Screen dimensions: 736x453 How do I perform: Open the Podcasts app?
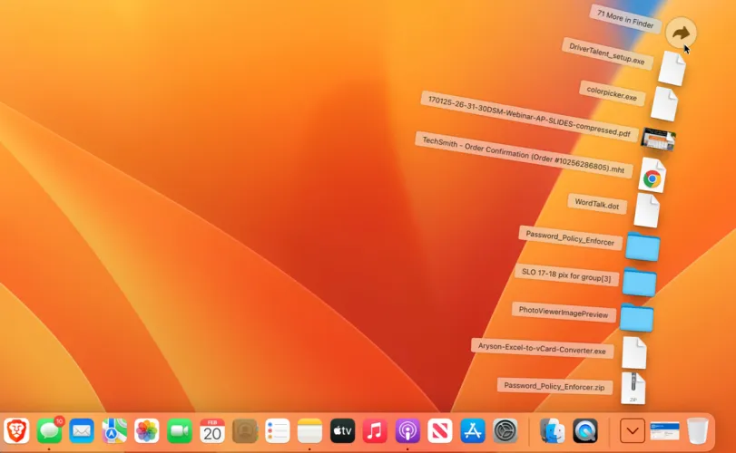click(x=407, y=430)
